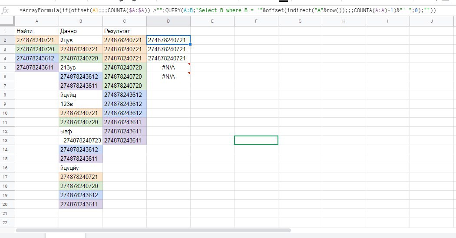Select column D header
Image resolution: width=456 pixels, height=238 pixels.
click(x=169, y=21)
